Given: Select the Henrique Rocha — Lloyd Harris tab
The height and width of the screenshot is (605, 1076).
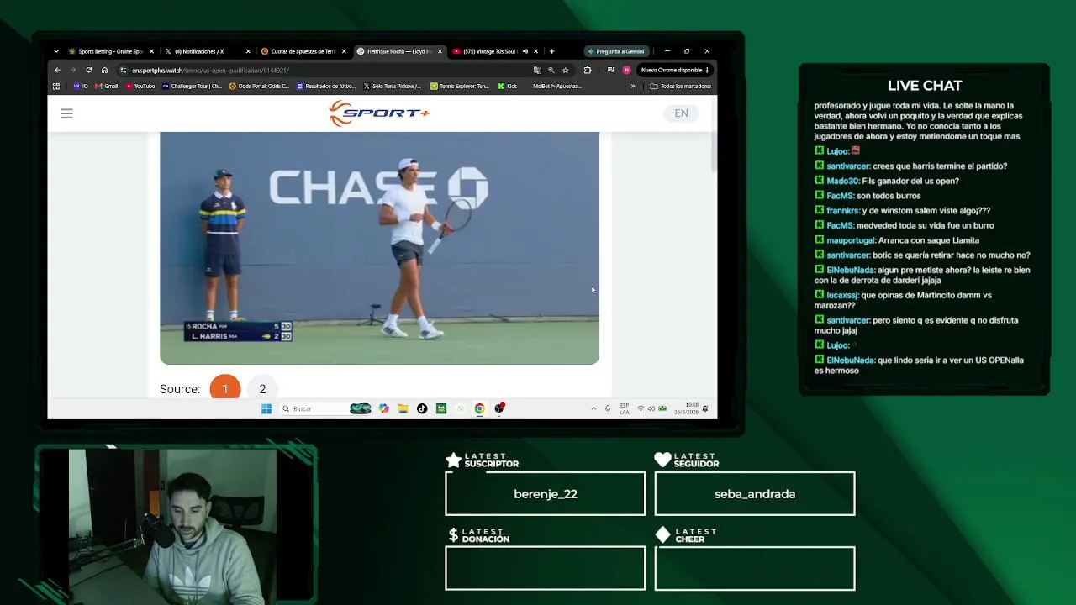Looking at the screenshot, I should tap(400, 51).
